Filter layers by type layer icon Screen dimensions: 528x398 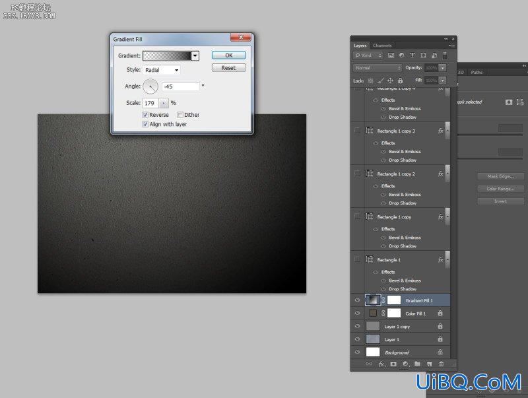[x=412, y=55]
